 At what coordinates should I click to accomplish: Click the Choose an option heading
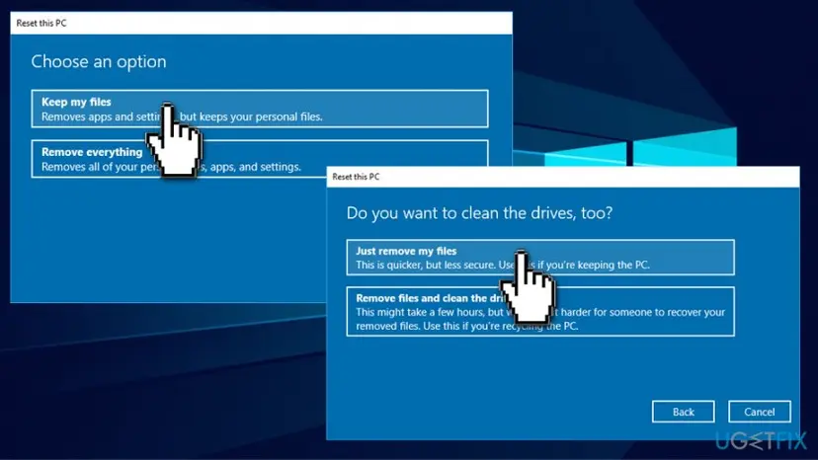tap(99, 61)
